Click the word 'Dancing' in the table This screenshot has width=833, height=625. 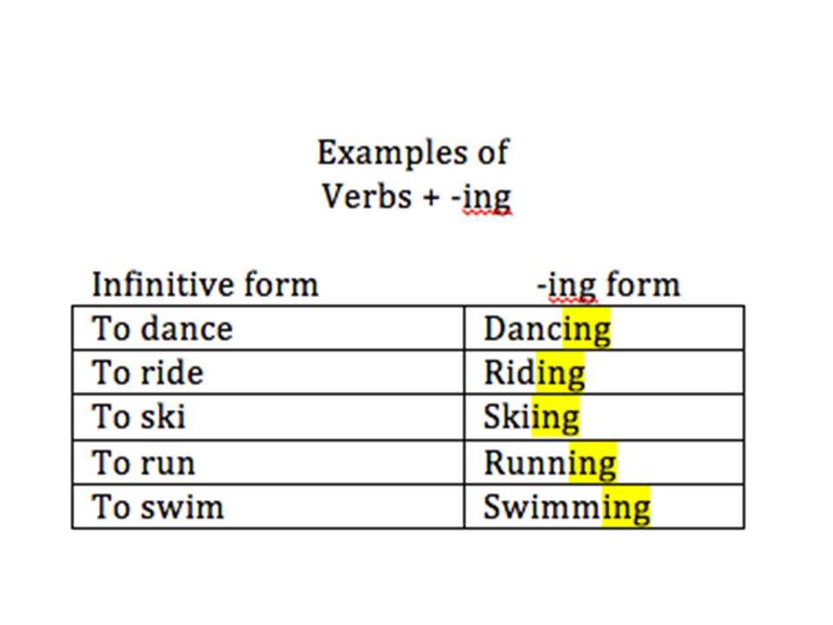pyautogui.click(x=548, y=330)
